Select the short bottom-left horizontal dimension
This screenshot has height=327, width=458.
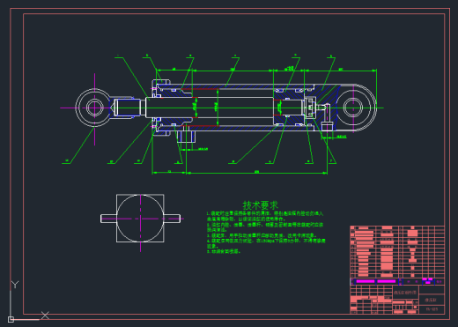pyautogui.click(x=169, y=173)
